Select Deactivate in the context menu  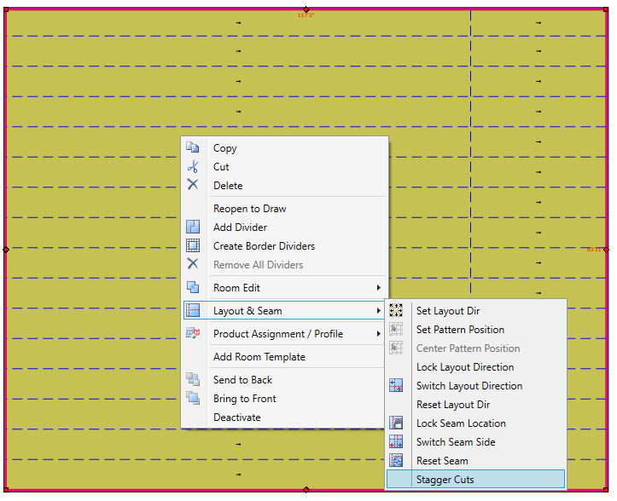tap(236, 417)
